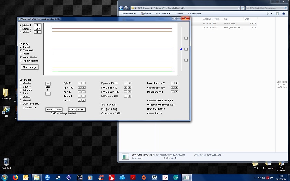Select UDP Pass thru out mode
The height and width of the screenshot is (181, 290).
pyautogui.click(x=21, y=104)
